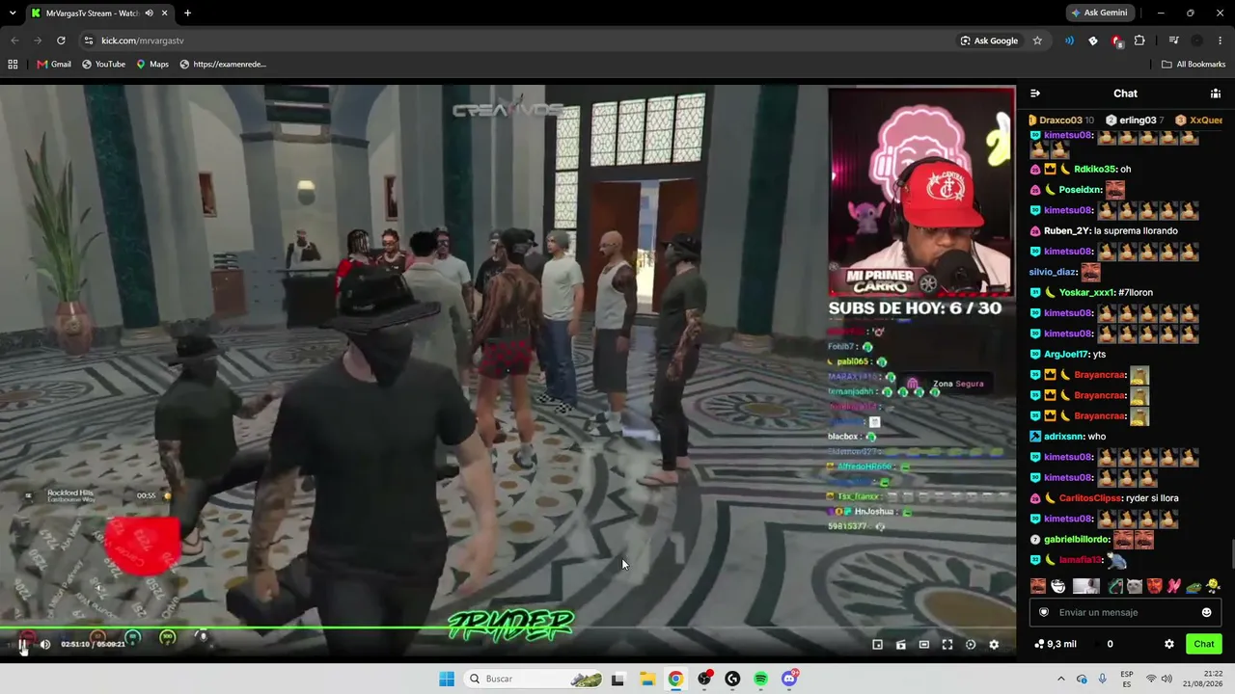View site information for kick.com
Image resolution: width=1235 pixels, height=694 pixels.
point(89,40)
